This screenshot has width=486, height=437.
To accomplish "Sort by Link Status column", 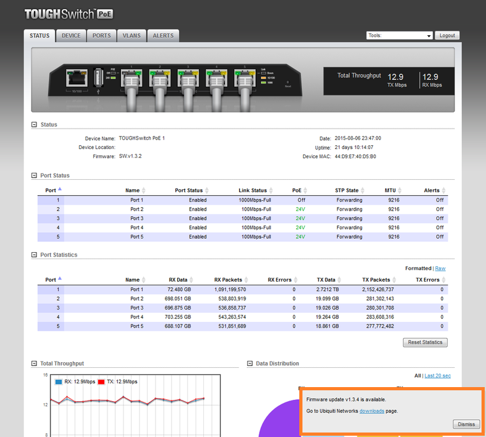I will [255, 190].
